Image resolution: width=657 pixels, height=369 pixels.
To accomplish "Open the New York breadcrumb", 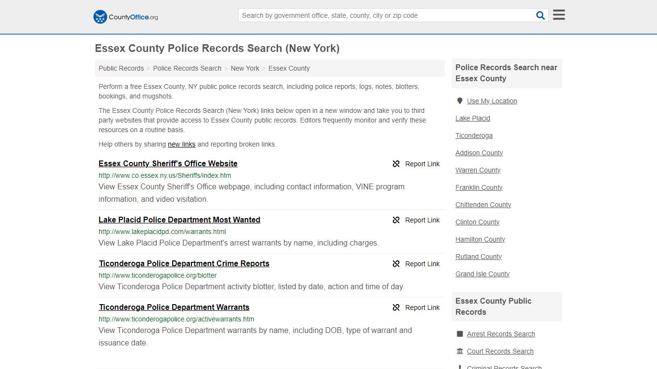I will click(x=245, y=68).
